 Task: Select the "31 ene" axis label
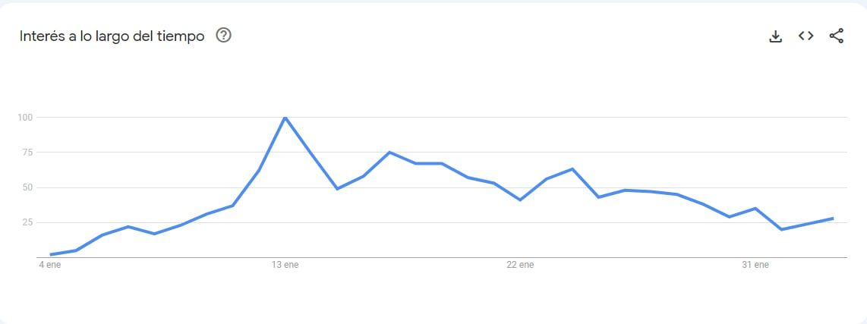click(755, 265)
